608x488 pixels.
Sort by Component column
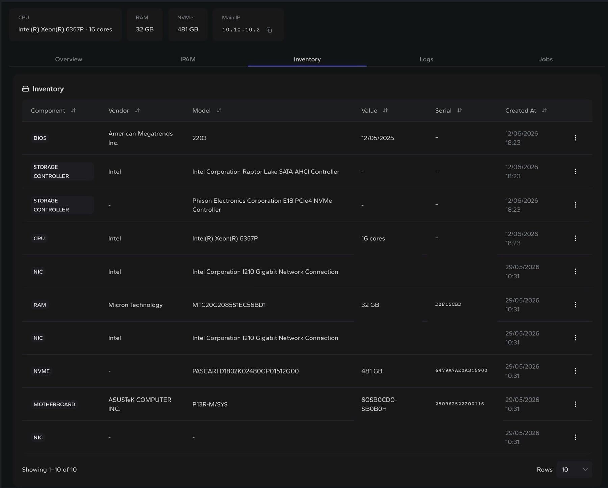(73, 110)
